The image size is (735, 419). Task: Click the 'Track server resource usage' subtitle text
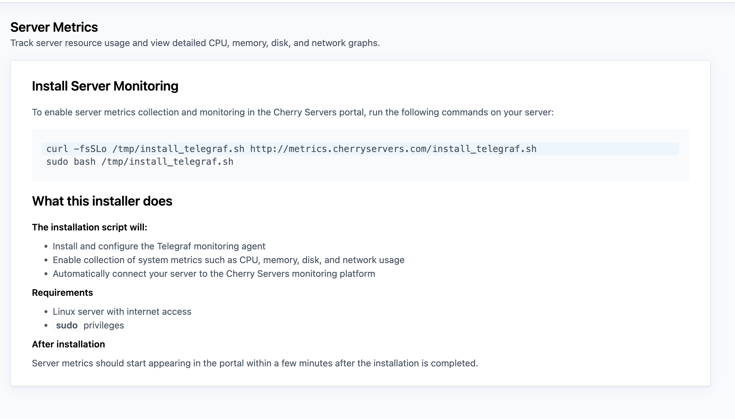[195, 43]
